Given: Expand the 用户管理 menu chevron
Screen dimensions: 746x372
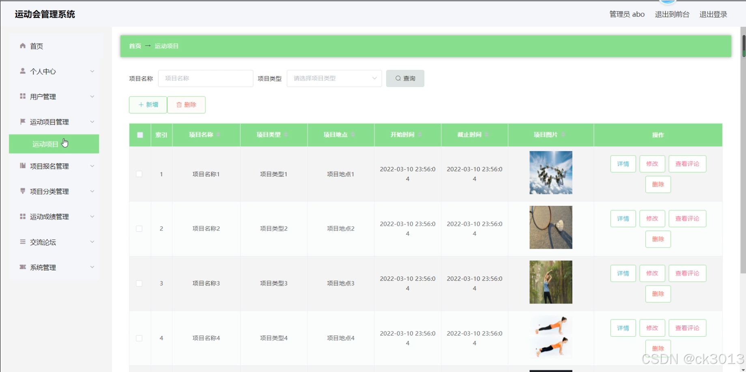Looking at the screenshot, I should click(92, 96).
